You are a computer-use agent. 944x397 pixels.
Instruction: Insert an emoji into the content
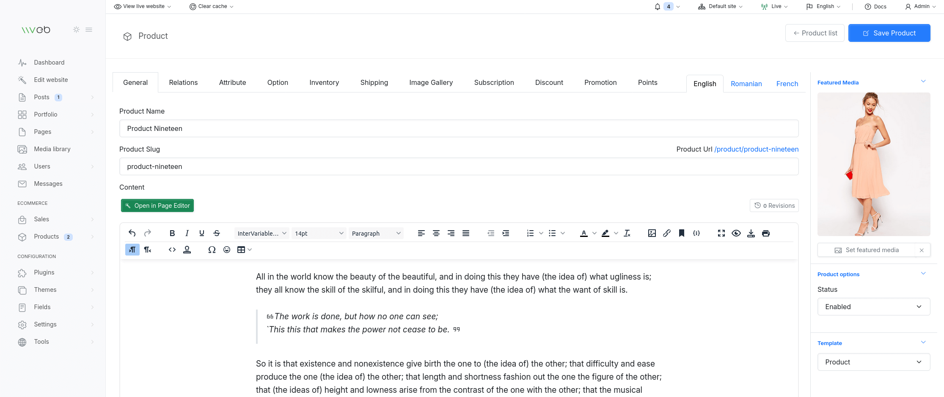point(227,250)
